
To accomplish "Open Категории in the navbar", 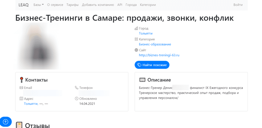I will 148,5.
